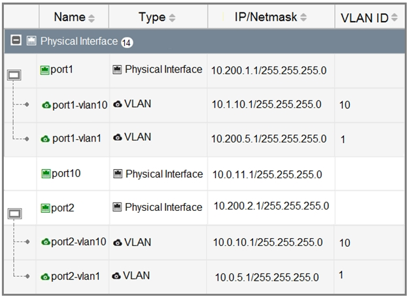Click the Physical Interface count badge 14
The height and width of the screenshot is (297, 408).
pos(127,42)
